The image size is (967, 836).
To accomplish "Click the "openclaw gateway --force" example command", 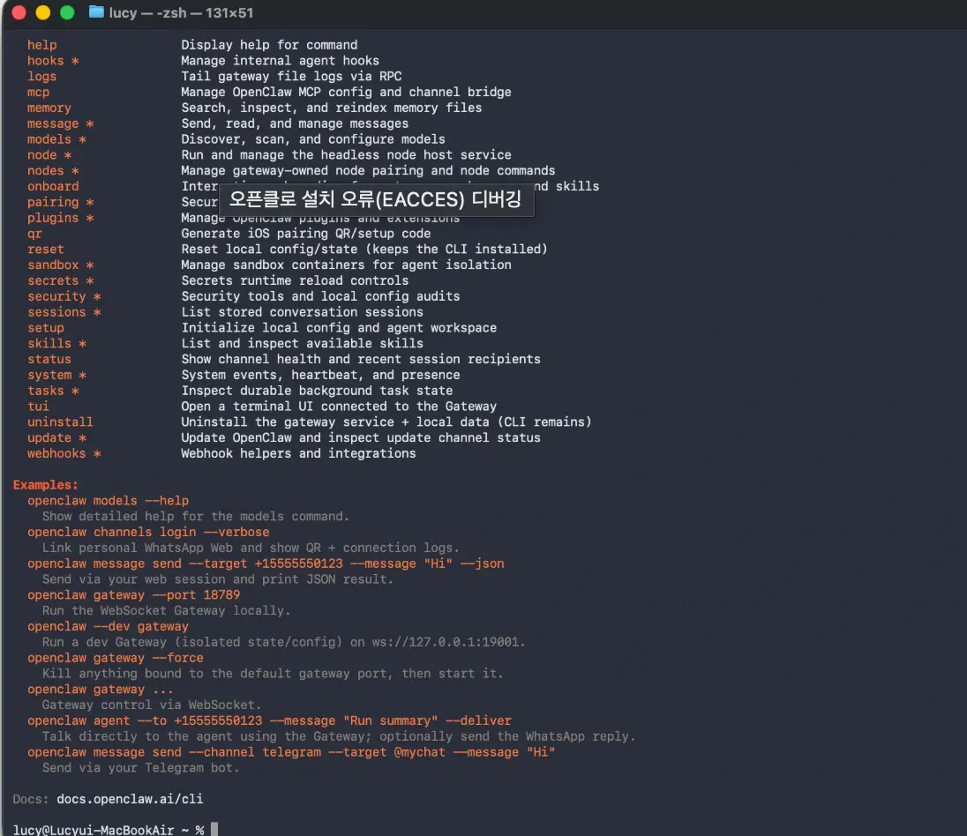I will click(x=115, y=658).
